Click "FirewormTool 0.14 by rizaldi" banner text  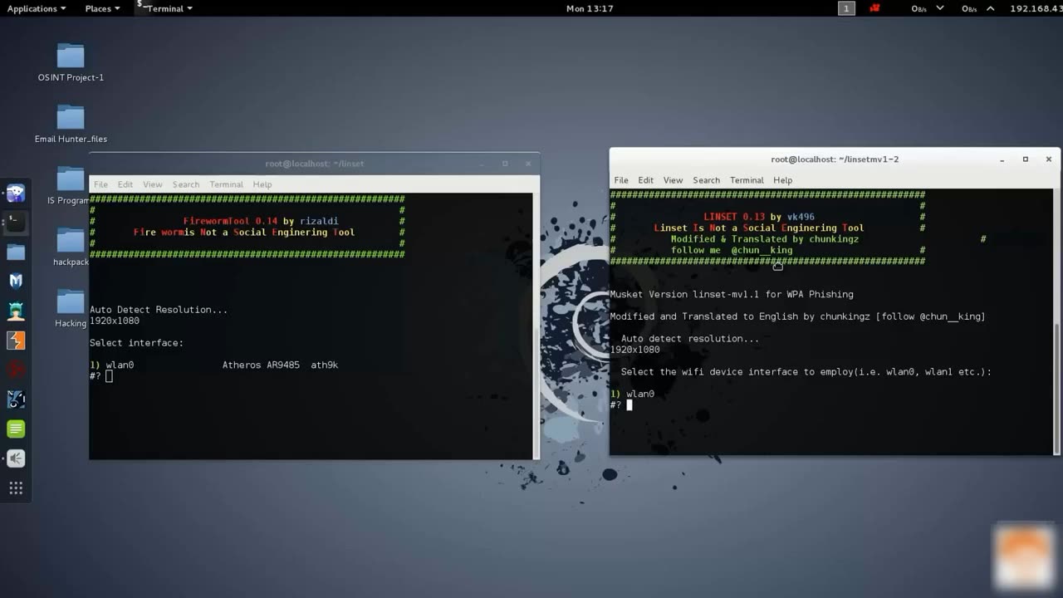coord(261,221)
